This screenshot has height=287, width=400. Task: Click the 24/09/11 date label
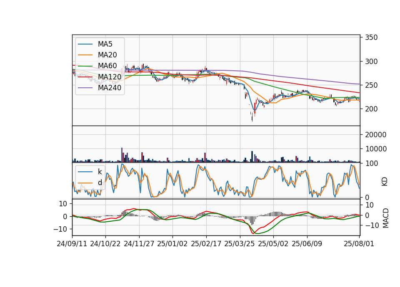(72, 244)
